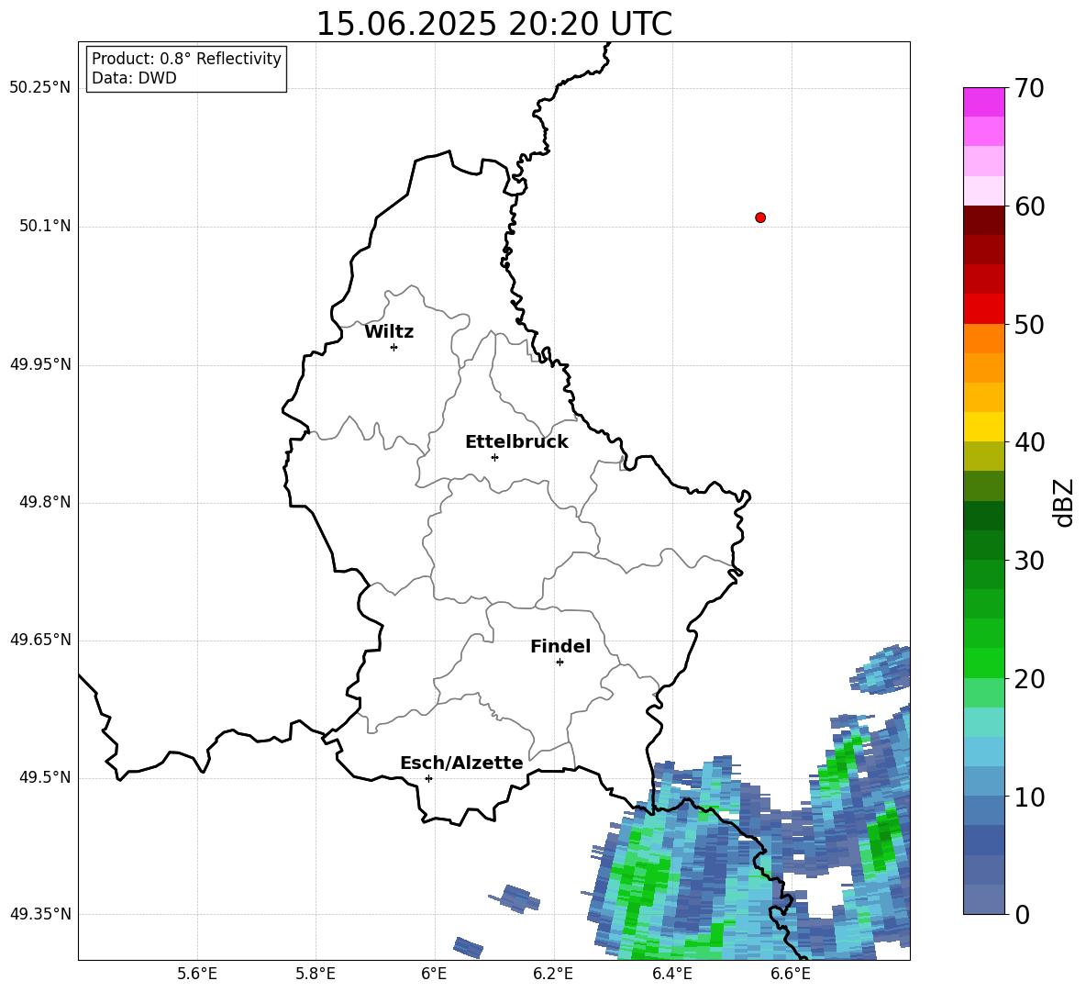
Task: Click the yellow colorbar segment above 40
Action: [983, 427]
